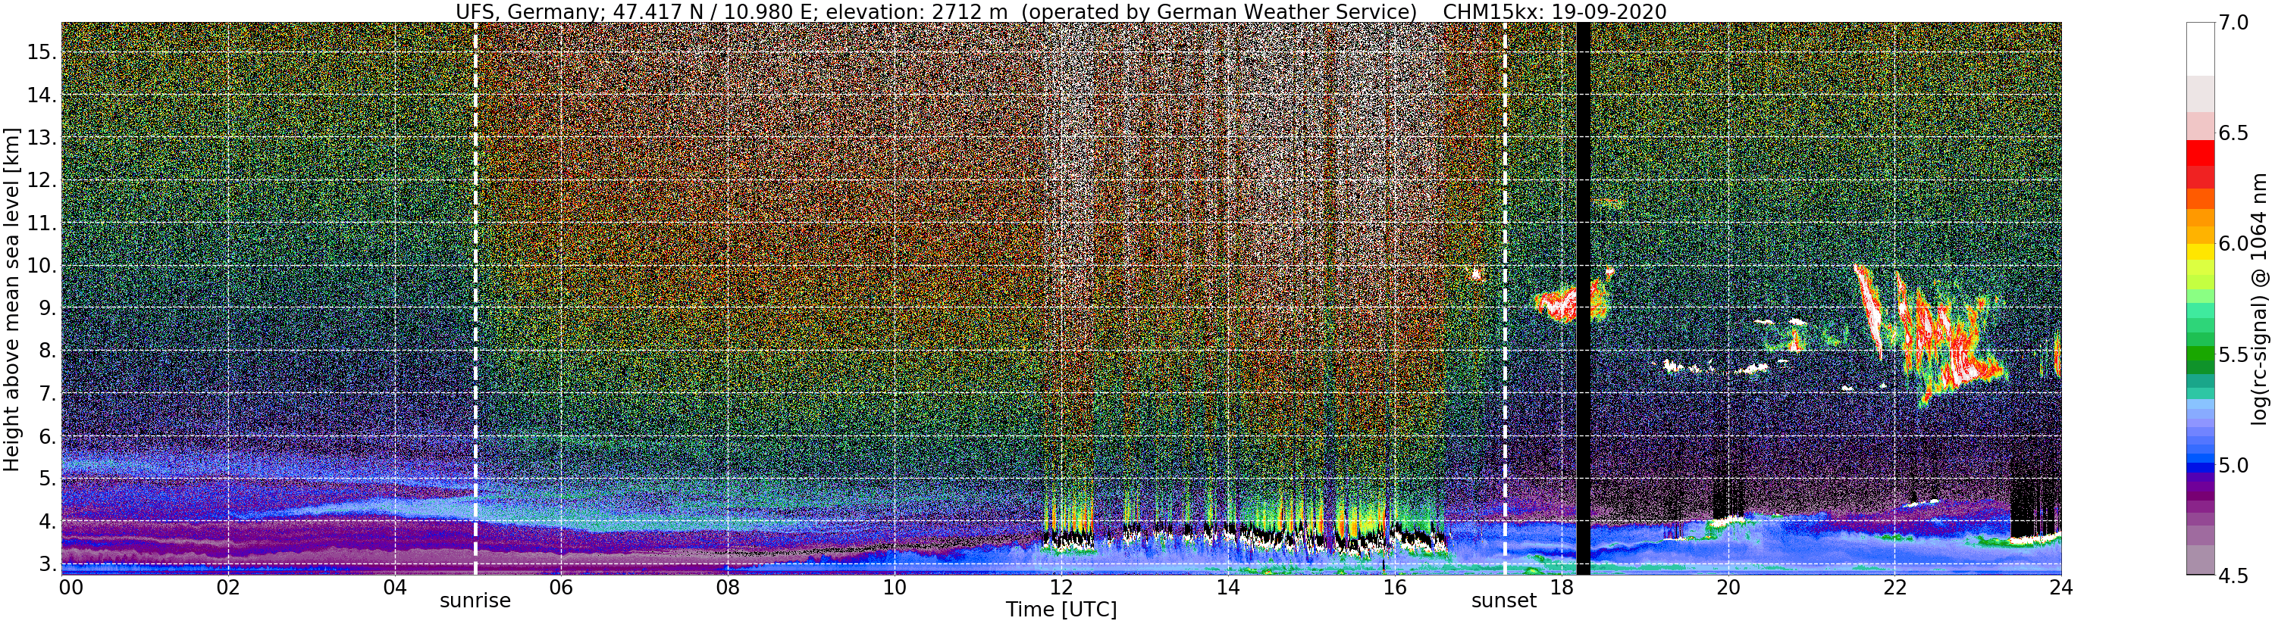Click the '7.' height tick label
Image resolution: width=2275 pixels, height=624 pixels.
tap(46, 394)
